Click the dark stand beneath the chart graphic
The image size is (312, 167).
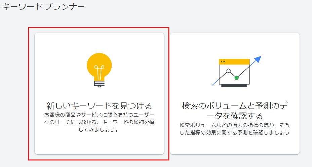coord(234,86)
